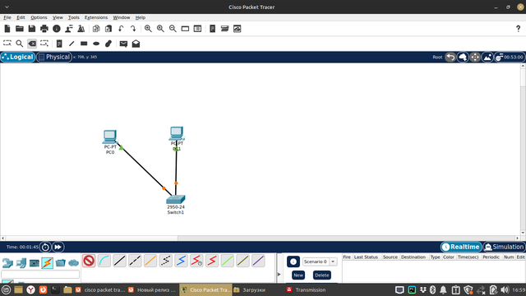Go back a level arrow button

click(x=450, y=57)
